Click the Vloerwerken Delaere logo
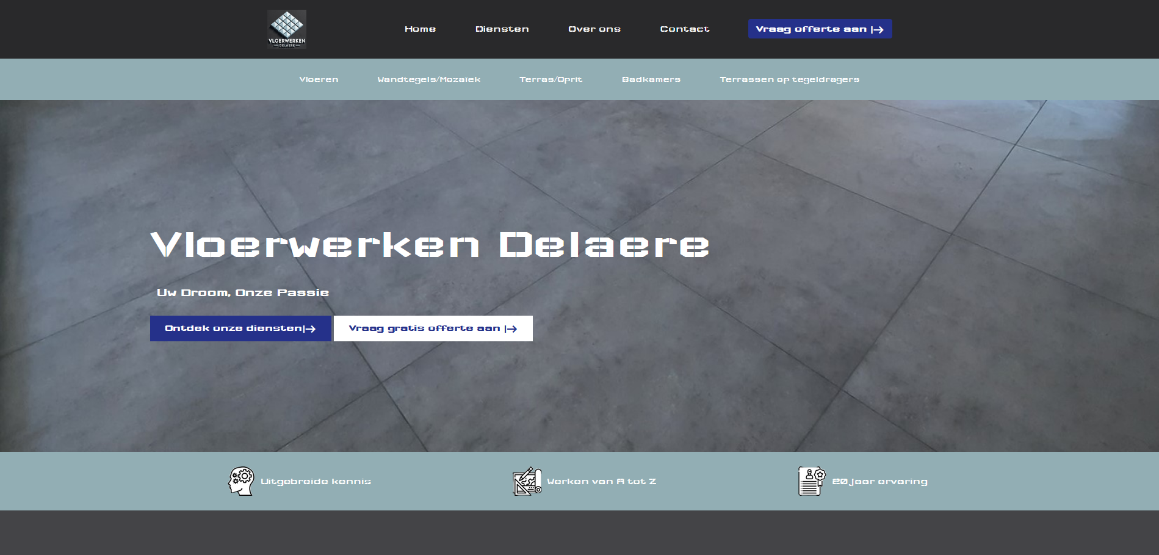Screen dimensions: 1159x555 pos(287,29)
